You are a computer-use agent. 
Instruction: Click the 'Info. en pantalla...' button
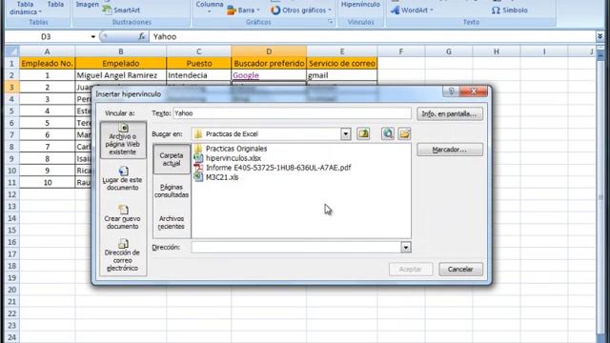(450, 114)
